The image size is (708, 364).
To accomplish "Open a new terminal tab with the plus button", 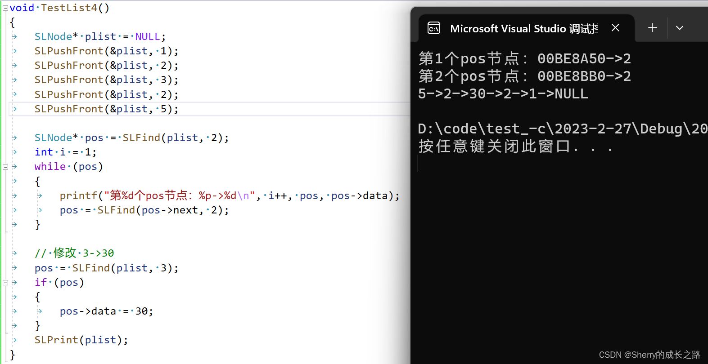I will pos(653,28).
